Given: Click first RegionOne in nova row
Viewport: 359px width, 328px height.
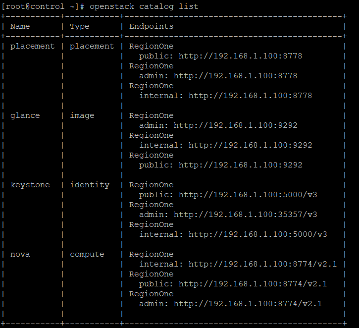Looking at the screenshot, I should coord(152,255).
